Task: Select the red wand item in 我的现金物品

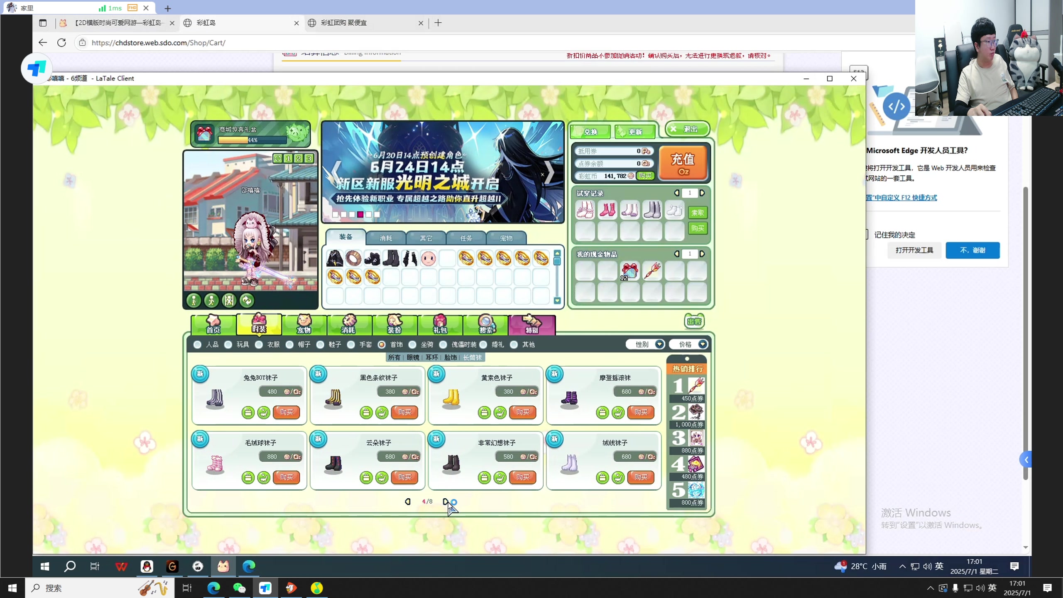Action: [652, 271]
